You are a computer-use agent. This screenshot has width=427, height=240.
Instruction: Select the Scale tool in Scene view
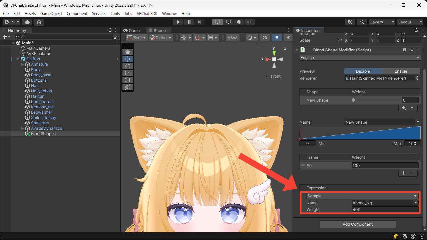[x=127, y=73]
